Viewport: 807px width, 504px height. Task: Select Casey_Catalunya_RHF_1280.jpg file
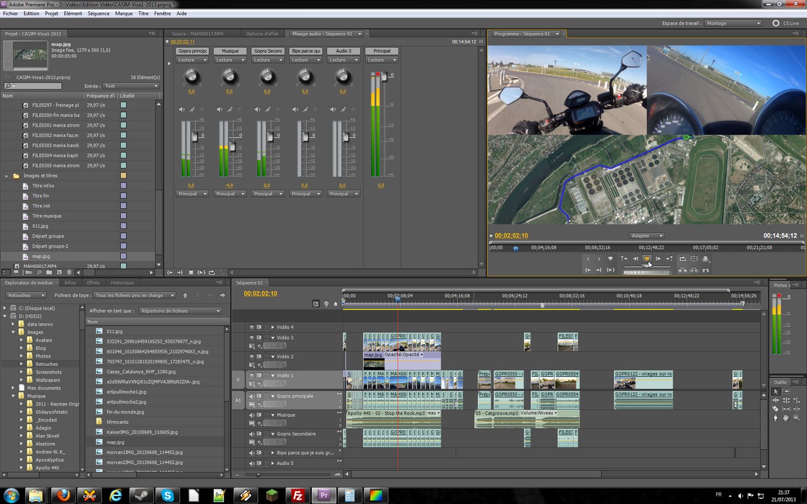tap(140, 372)
